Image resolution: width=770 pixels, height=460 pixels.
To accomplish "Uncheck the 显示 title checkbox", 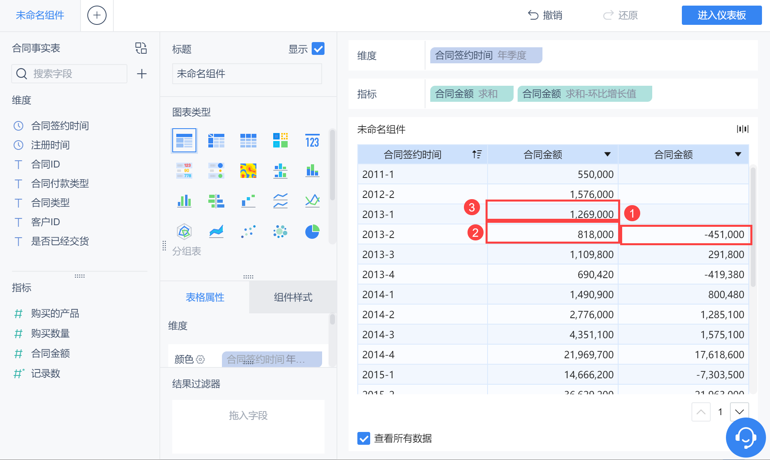I will tap(318, 49).
